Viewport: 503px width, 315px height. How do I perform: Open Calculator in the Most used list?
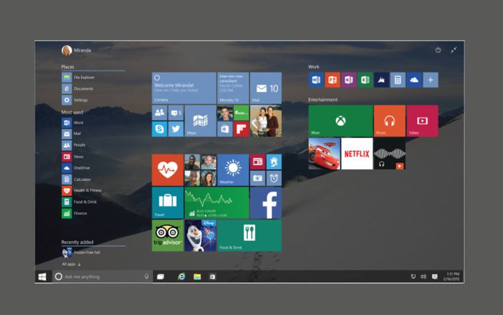coord(77,180)
